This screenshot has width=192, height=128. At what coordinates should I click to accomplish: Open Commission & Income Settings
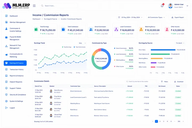tap(15, 30)
